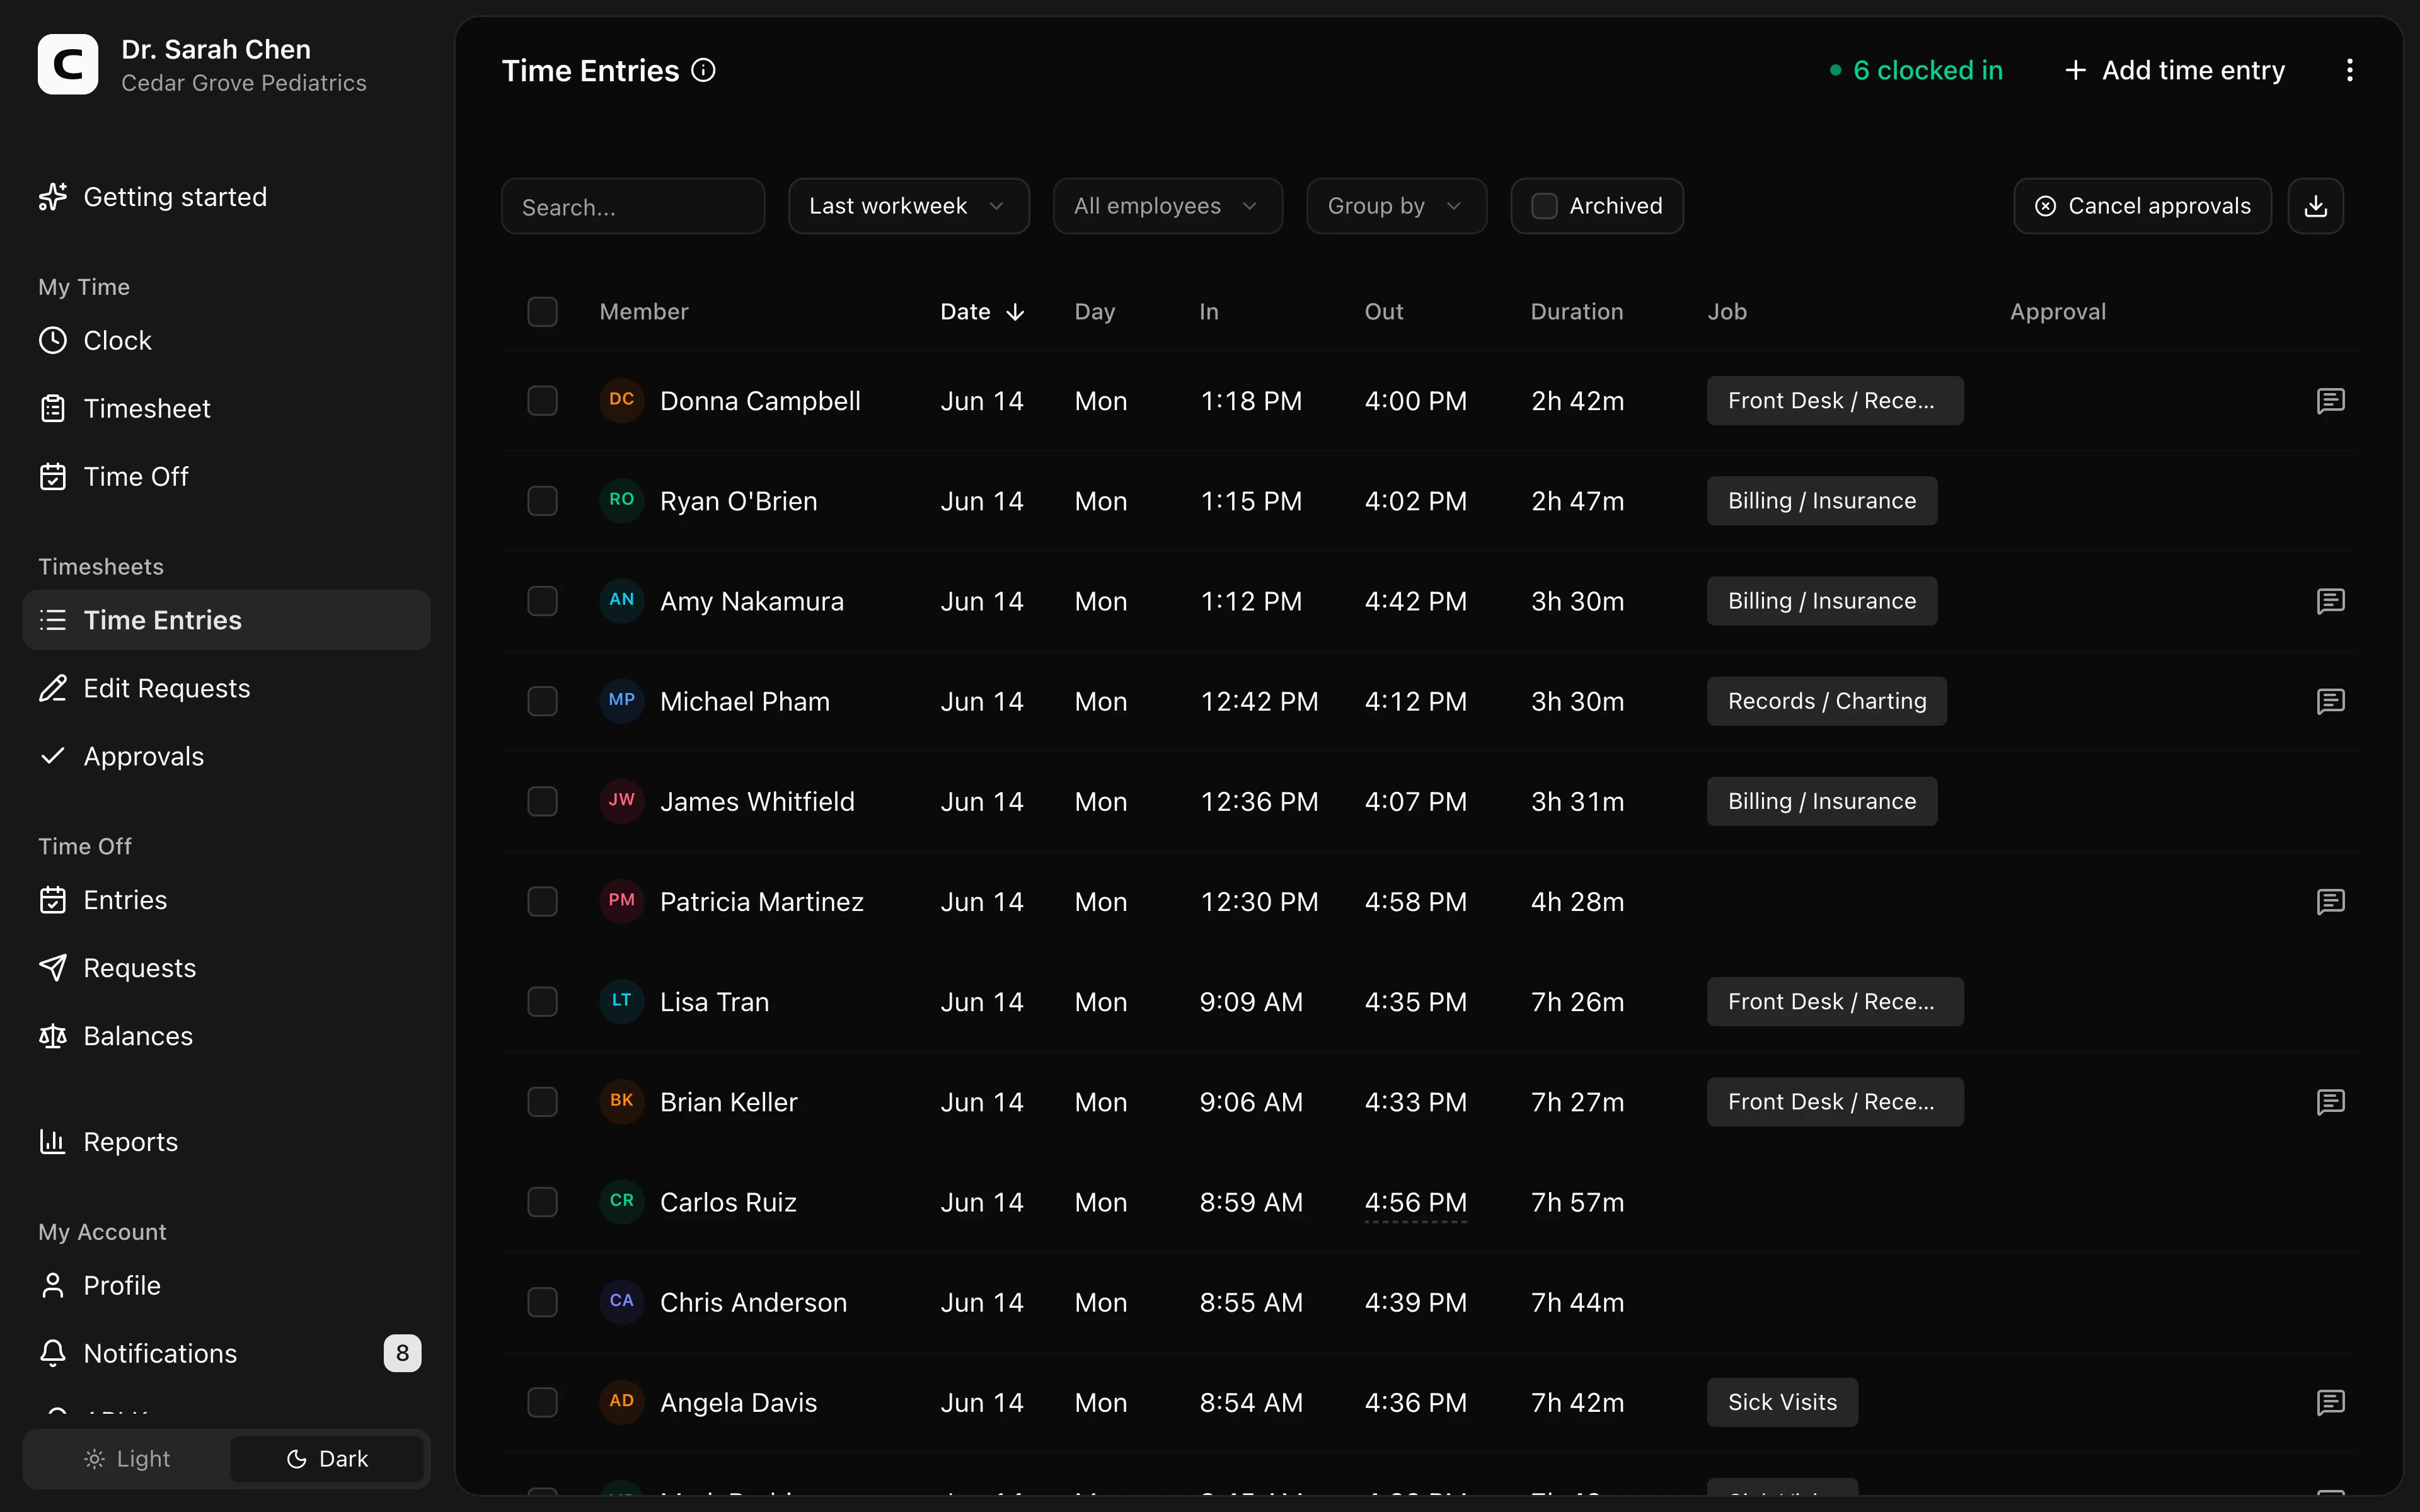
Task: Open James Whitfield's Billing / Insurance job tag
Action: click(x=1821, y=801)
